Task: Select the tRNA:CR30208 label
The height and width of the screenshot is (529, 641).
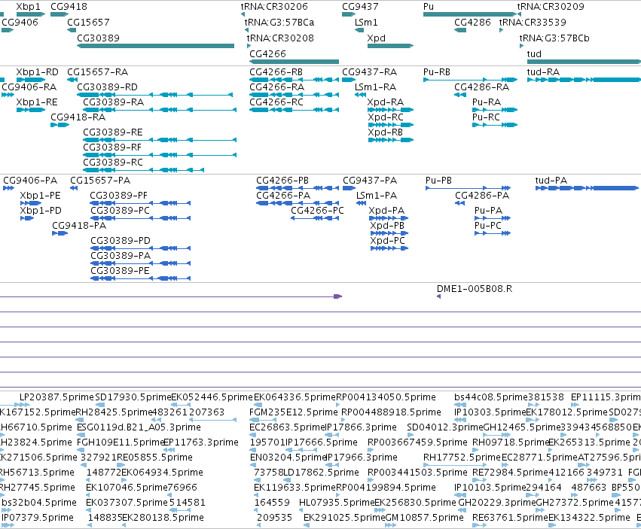Action: (280, 38)
